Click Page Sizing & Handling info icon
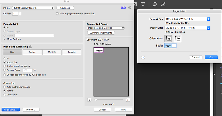Viewport: 222px width, 116px height. [31, 47]
